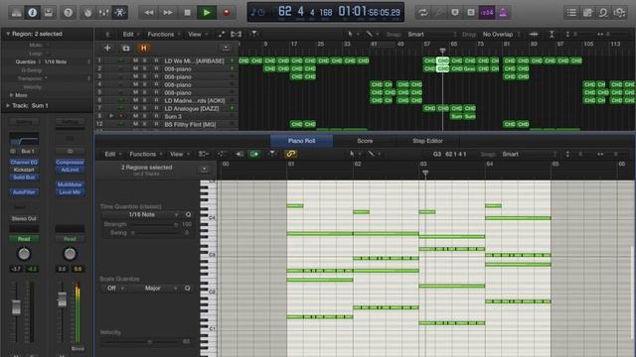Viewport: 636px width, 357px height.
Task: Open Tracks area Edit menu
Action: click(x=130, y=35)
